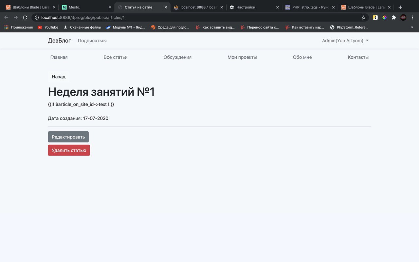Click the browser back arrow
Viewport: 419px width, 262px height.
pos(6,17)
